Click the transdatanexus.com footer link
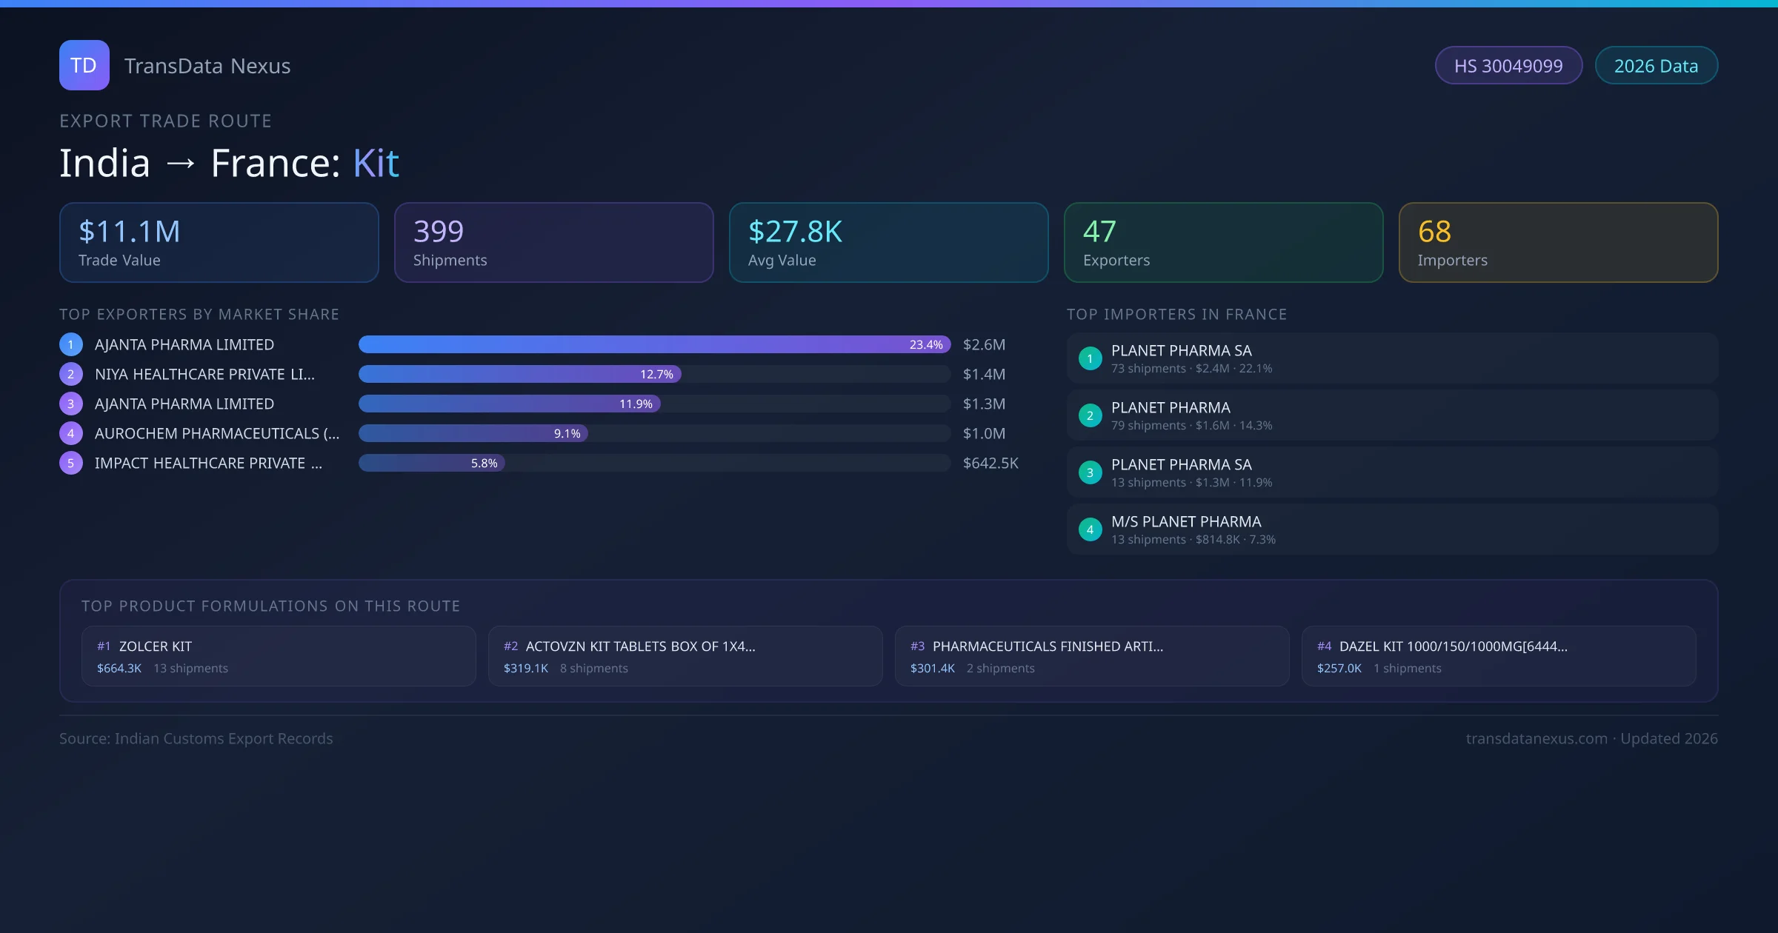 tap(1536, 738)
